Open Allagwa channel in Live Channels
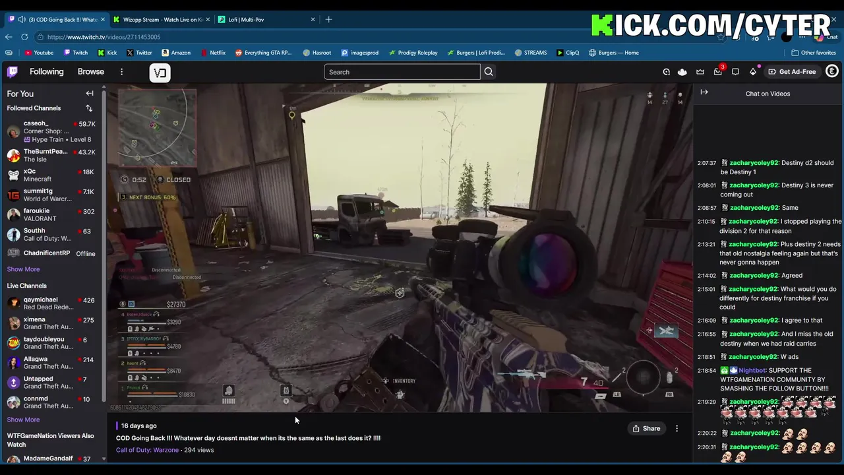844x475 pixels. 51,363
